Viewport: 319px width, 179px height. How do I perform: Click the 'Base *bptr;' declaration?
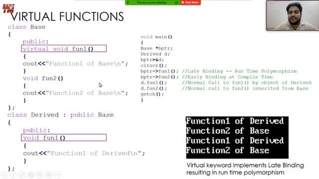[x=157, y=48]
